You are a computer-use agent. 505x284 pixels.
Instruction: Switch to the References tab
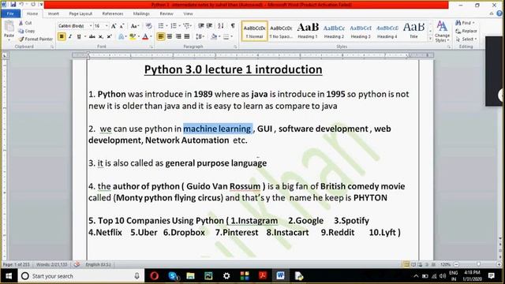point(113,13)
